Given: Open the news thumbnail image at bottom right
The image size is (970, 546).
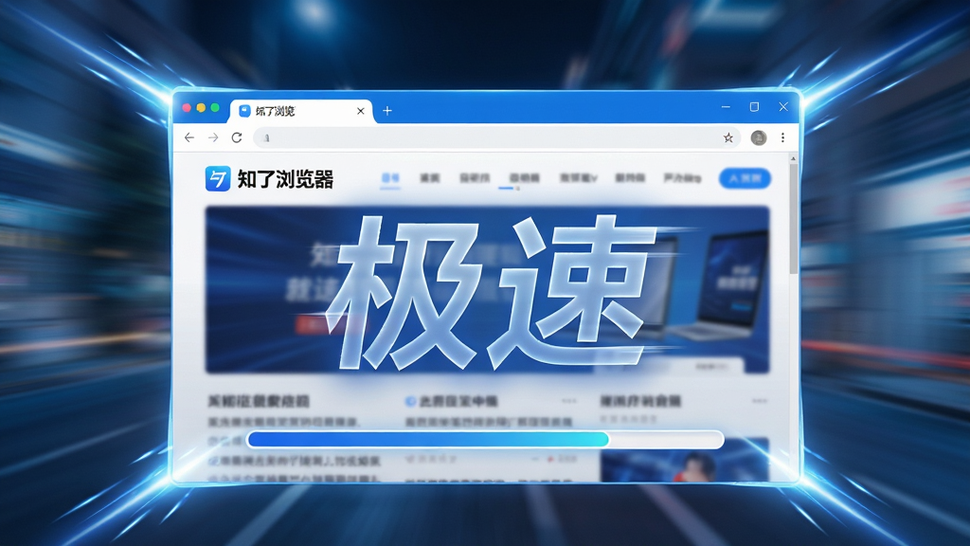Looking at the screenshot, I should 684,460.
